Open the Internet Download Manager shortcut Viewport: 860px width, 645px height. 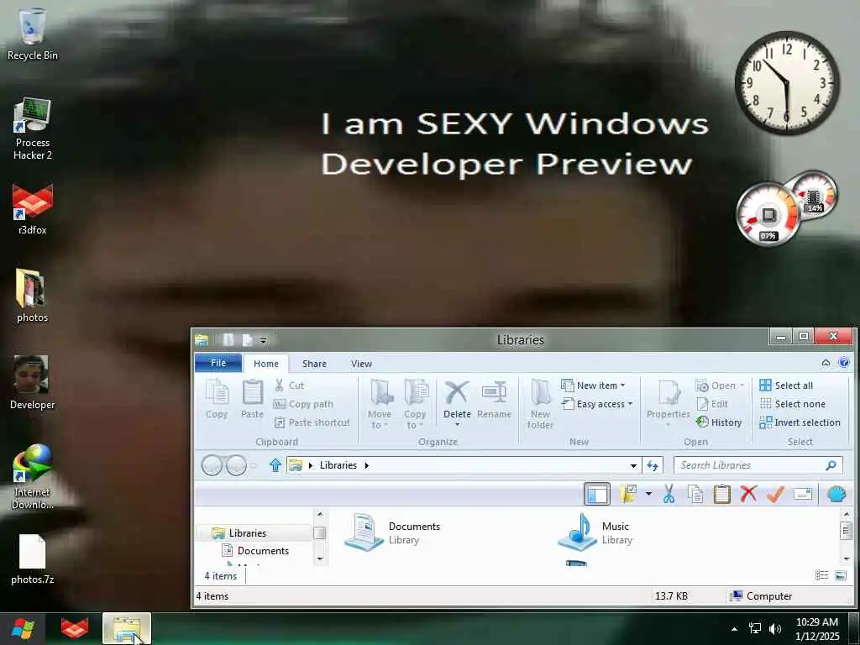[33, 476]
